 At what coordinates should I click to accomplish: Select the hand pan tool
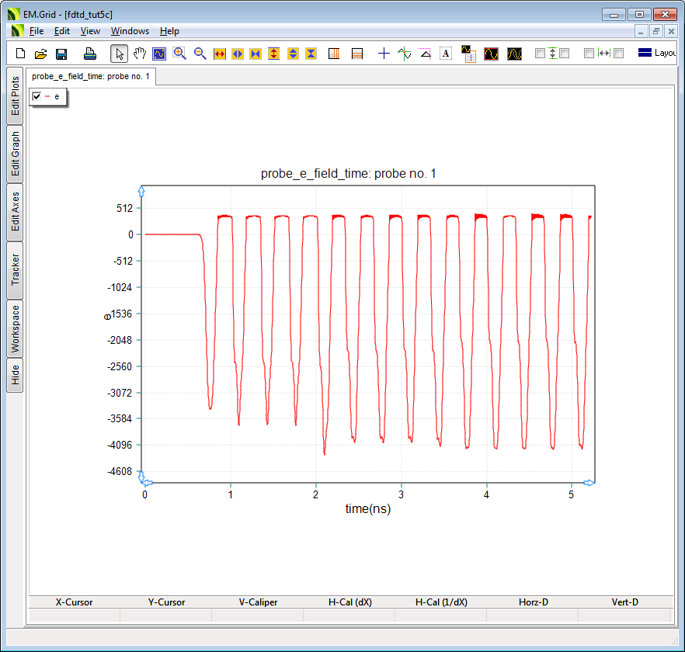click(x=140, y=54)
